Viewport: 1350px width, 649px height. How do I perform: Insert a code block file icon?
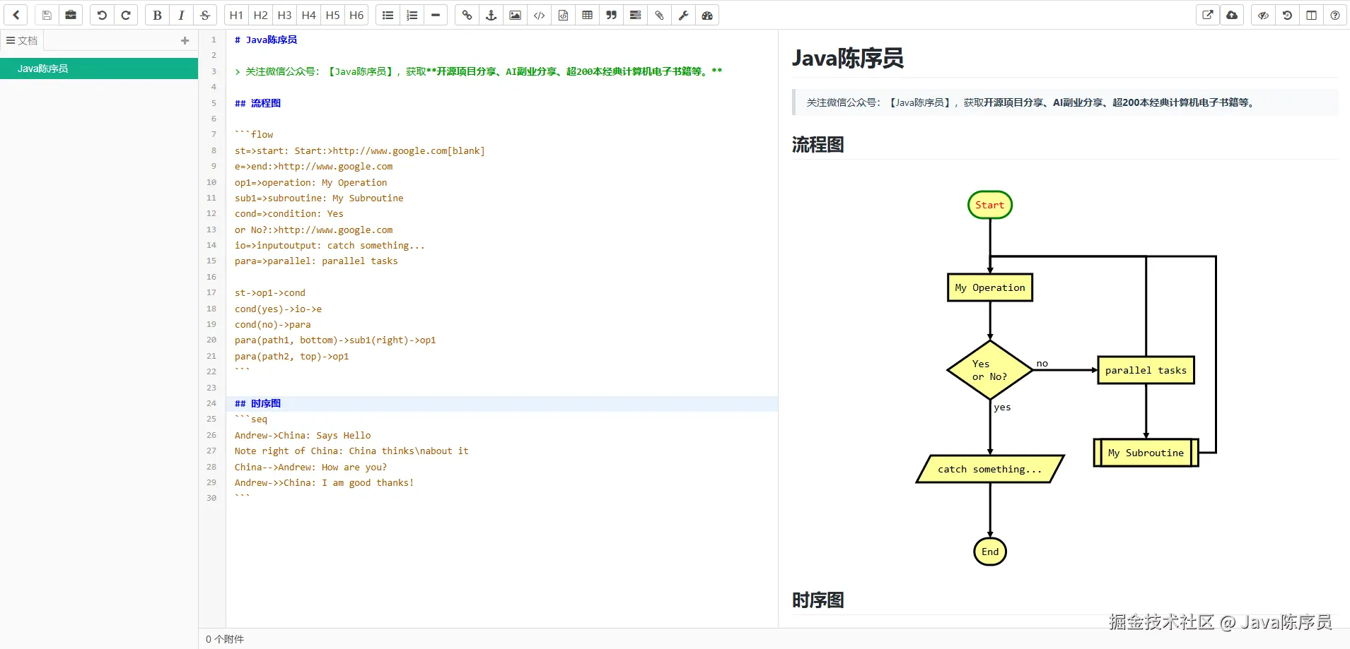pyautogui.click(x=563, y=15)
